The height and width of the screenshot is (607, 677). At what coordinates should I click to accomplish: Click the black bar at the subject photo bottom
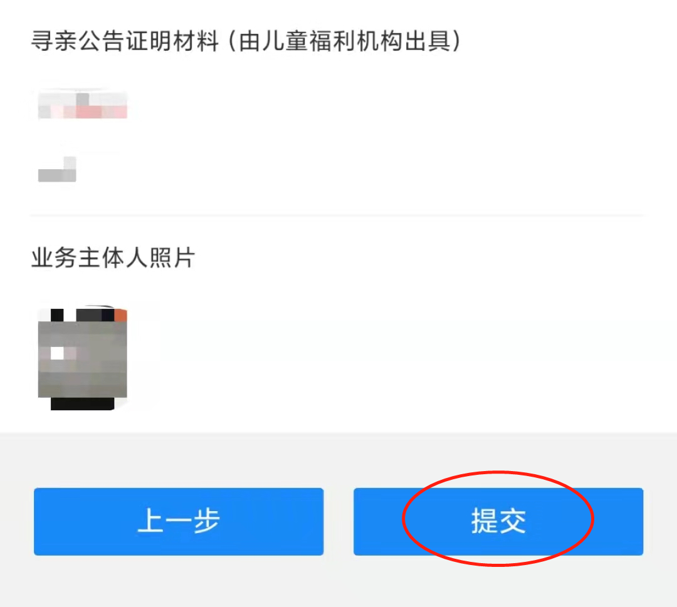click(83, 404)
